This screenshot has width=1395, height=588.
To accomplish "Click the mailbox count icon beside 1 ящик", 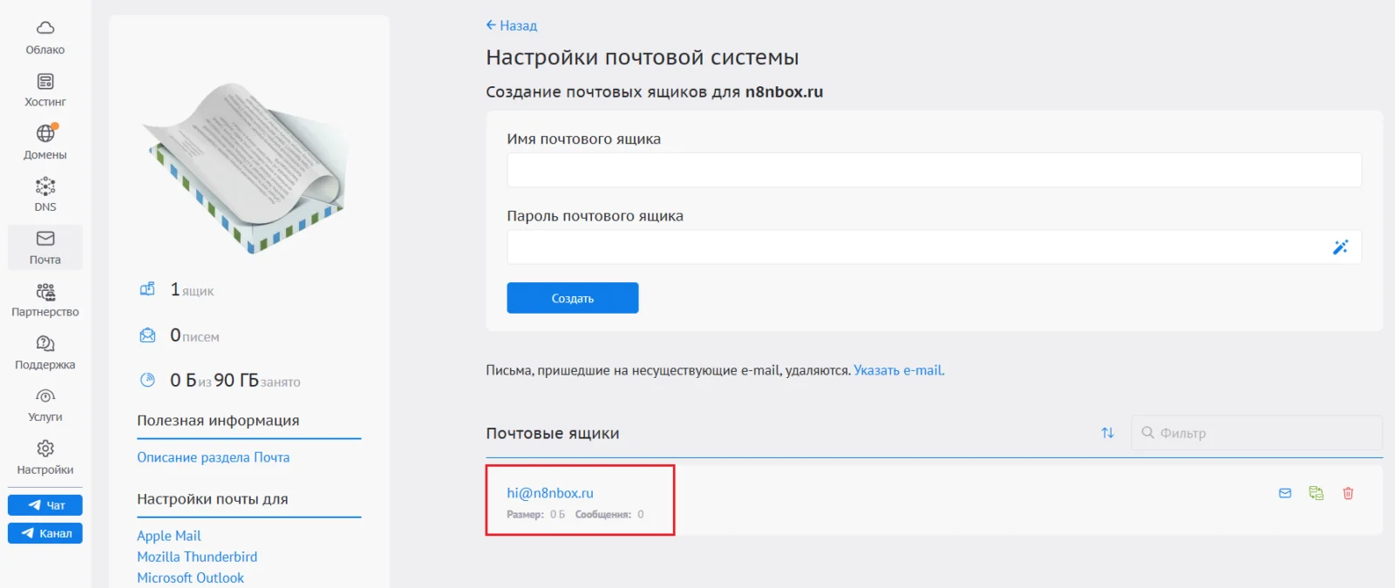I will click(x=147, y=289).
